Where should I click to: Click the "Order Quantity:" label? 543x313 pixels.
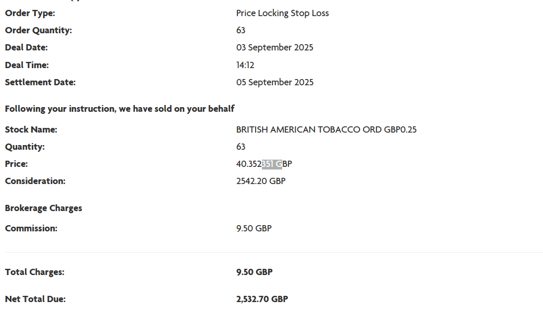point(39,30)
